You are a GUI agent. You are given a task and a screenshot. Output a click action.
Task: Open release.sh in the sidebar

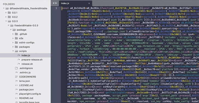pyautogui.click(x=27, y=64)
